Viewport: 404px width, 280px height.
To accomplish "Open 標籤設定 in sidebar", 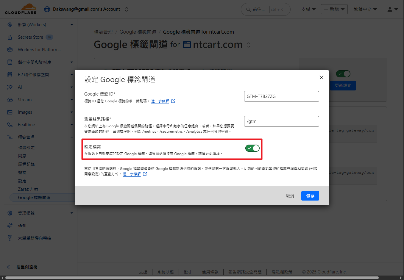I will (26, 148).
